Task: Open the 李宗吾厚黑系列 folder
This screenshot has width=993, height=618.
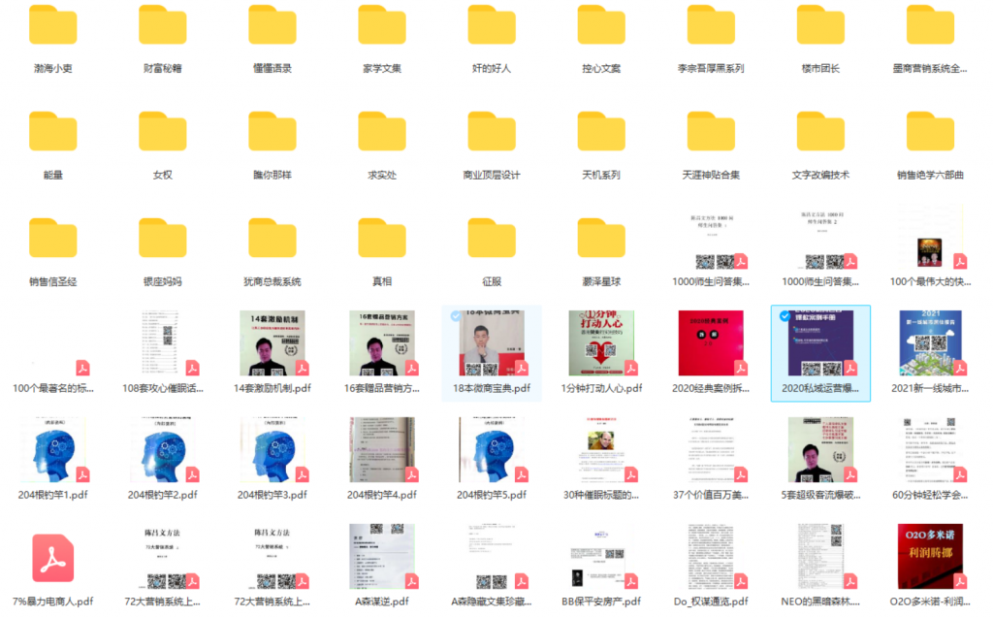Action: (x=711, y=28)
